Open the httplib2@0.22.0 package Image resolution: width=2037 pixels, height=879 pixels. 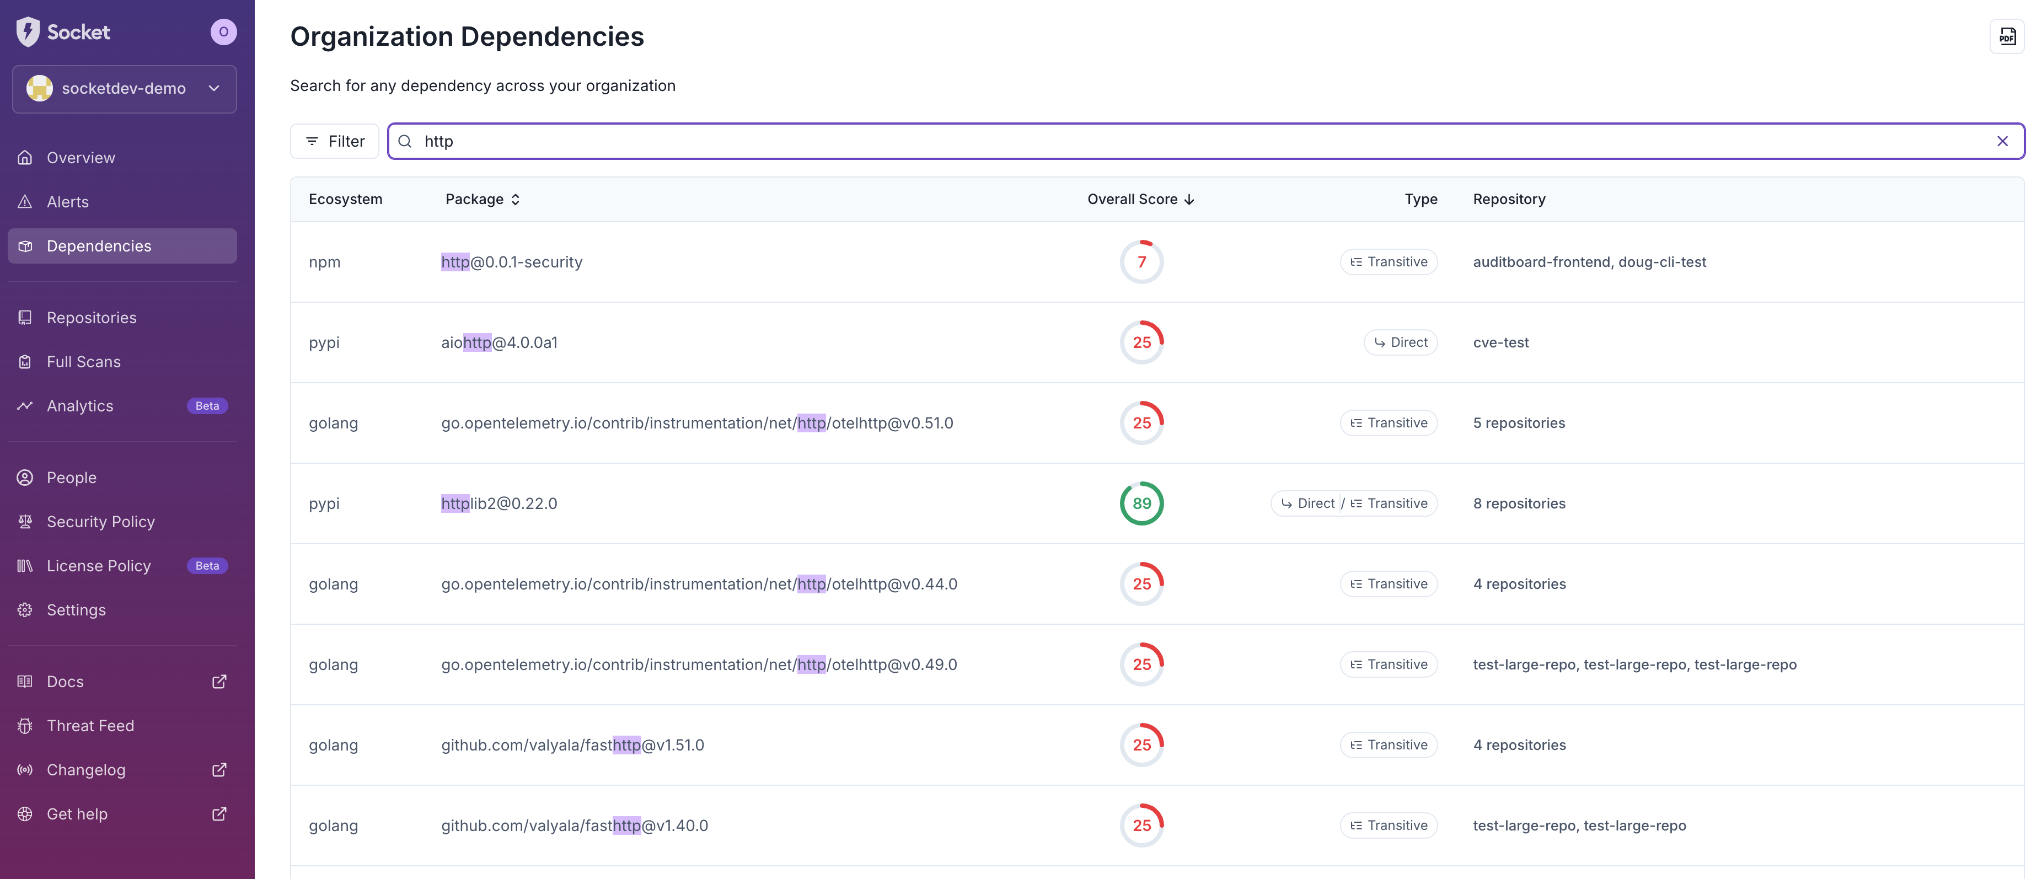click(x=499, y=503)
